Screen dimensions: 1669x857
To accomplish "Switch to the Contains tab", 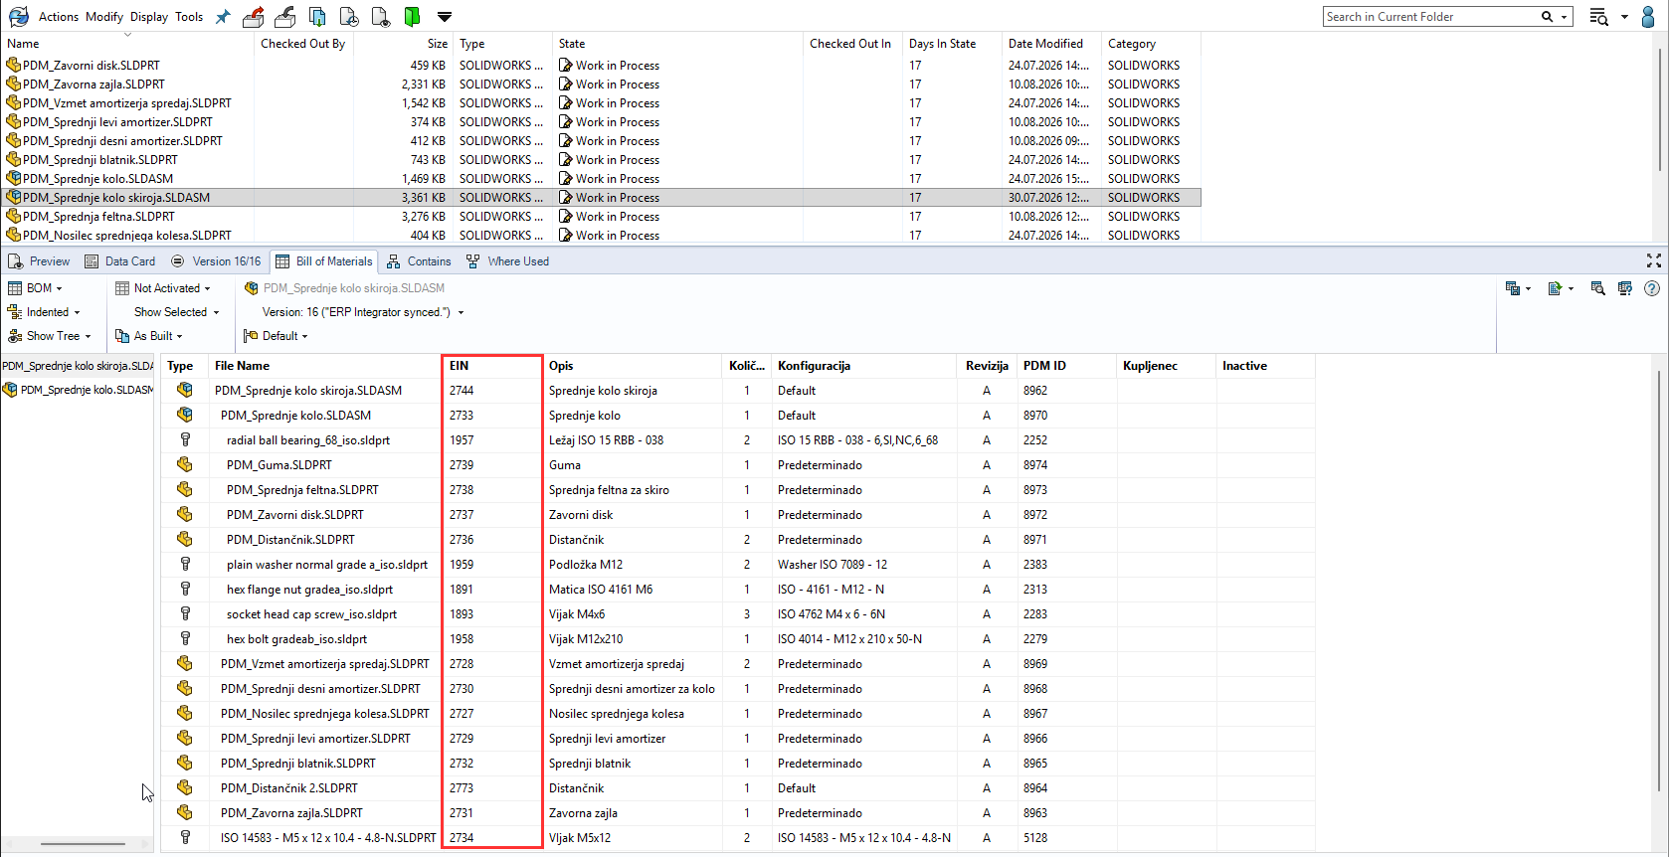I will 419,261.
